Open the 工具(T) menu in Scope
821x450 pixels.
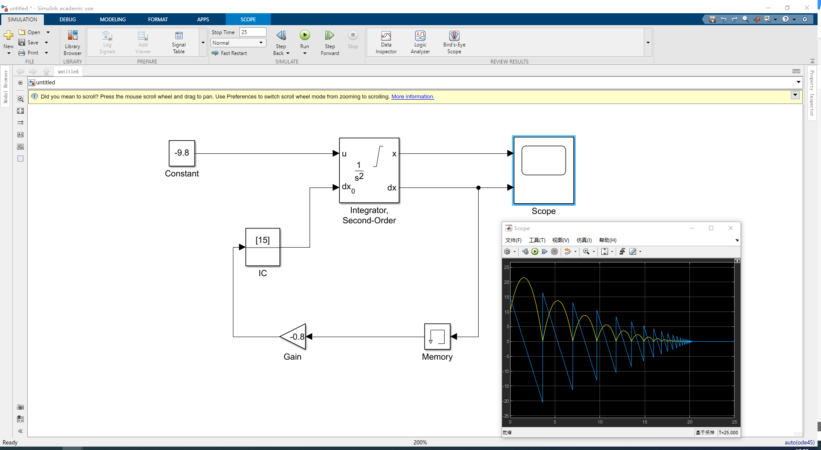point(537,240)
